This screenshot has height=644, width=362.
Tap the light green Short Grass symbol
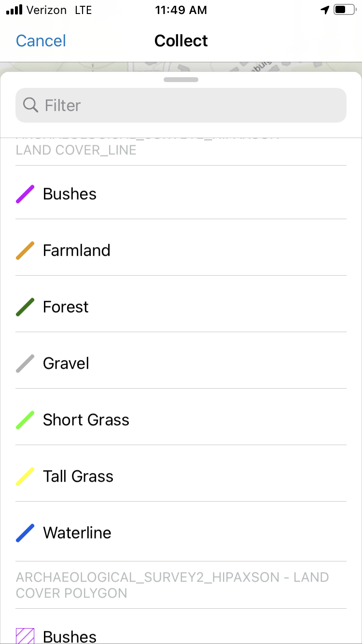pyautogui.click(x=25, y=420)
